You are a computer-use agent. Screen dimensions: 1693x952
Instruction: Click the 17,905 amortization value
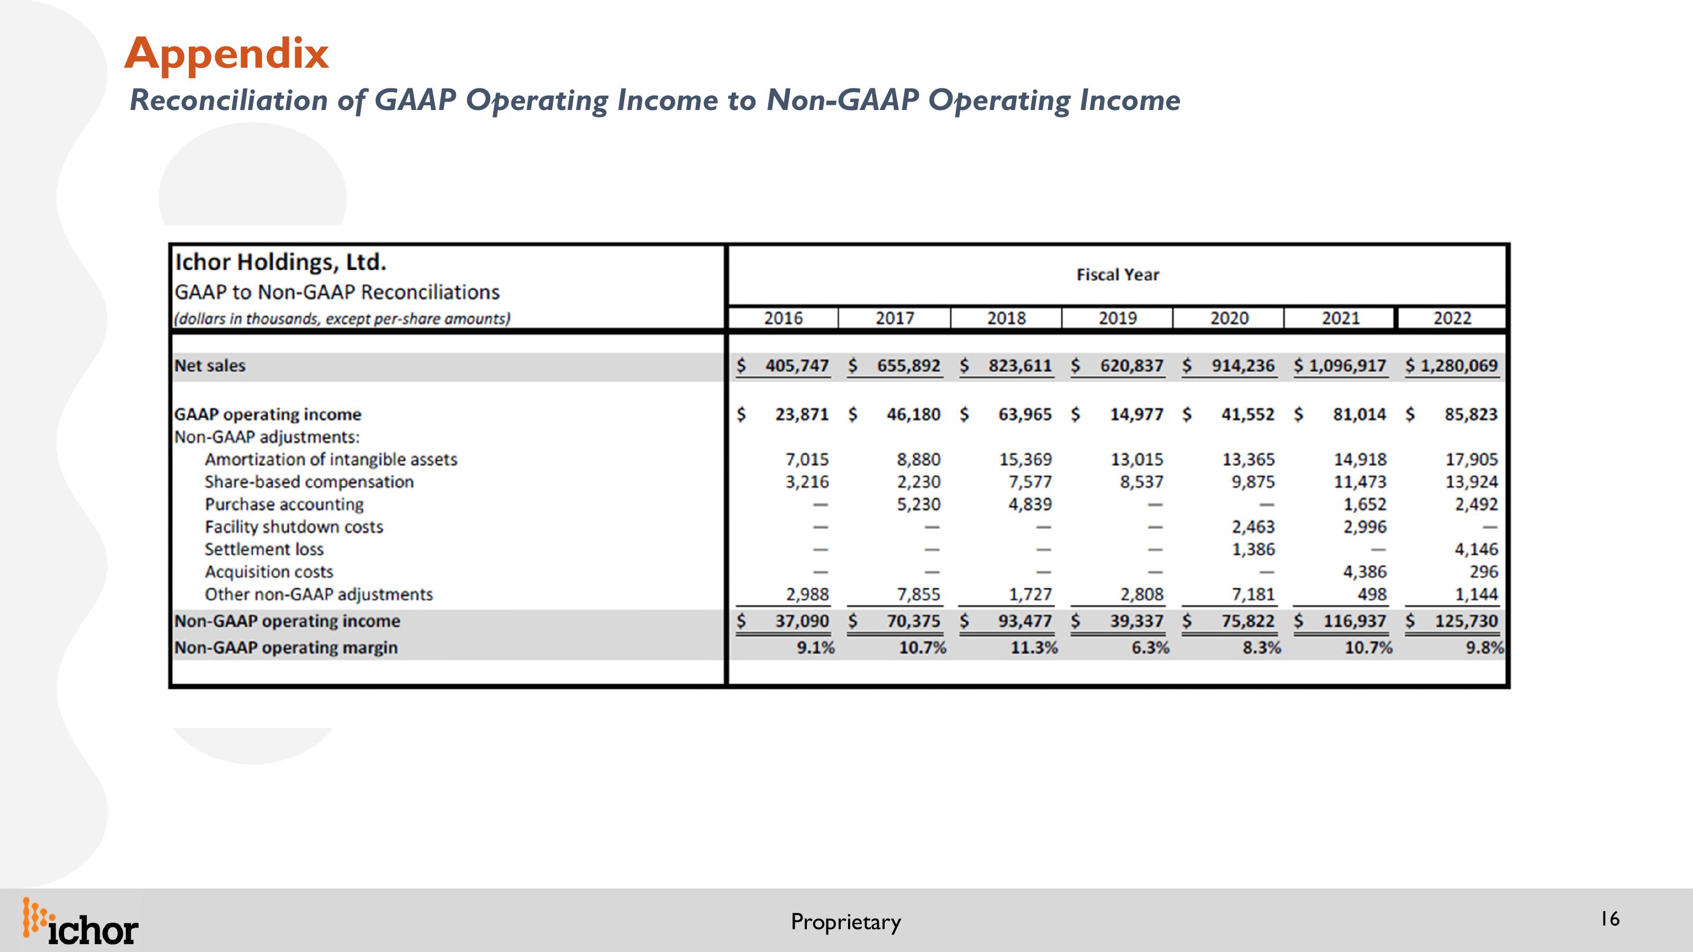pyautogui.click(x=1471, y=459)
